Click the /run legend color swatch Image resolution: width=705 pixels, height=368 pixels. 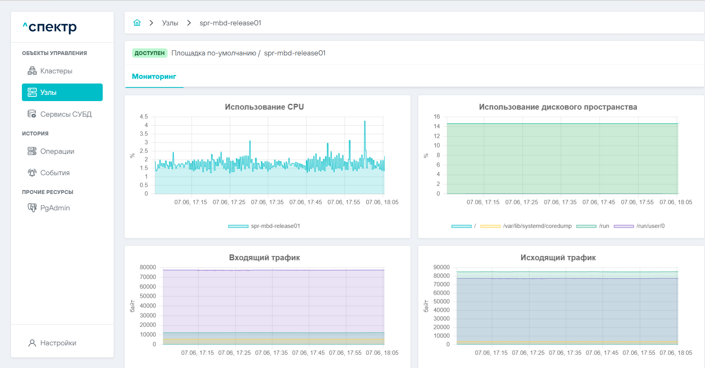(x=586, y=226)
